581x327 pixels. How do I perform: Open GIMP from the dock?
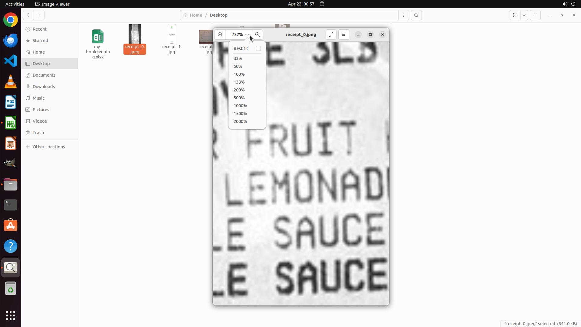(11, 163)
